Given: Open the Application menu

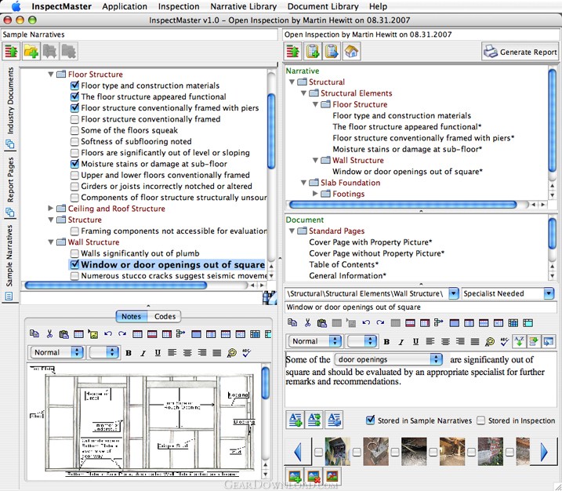Looking at the screenshot, I should [x=125, y=6].
